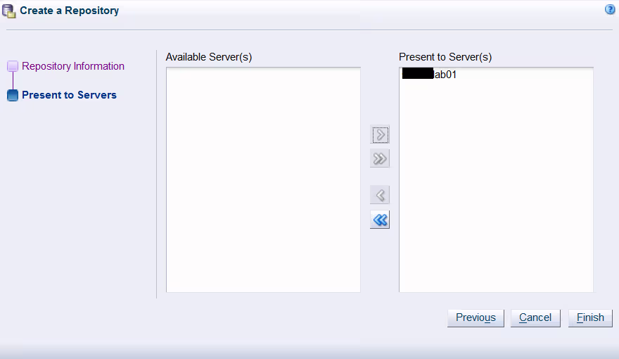Open the help icon in the dialog corner
The image size is (619, 359).
[x=610, y=10]
